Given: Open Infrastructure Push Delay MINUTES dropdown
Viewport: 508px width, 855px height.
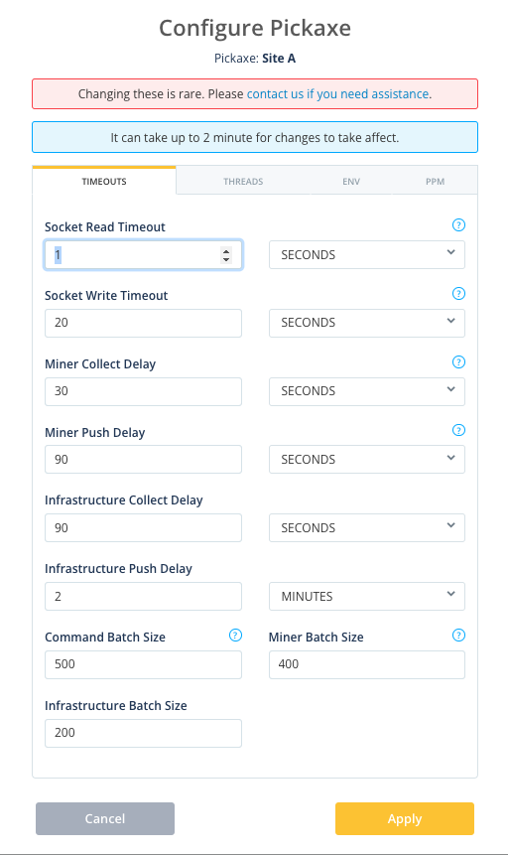Looking at the screenshot, I should click(367, 596).
